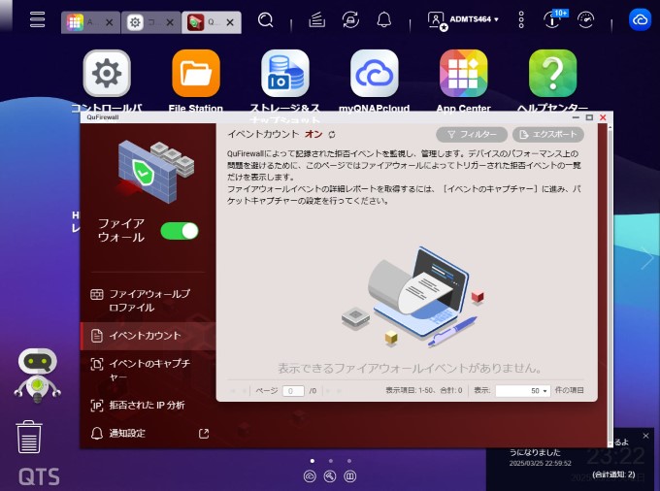Select イベントカウント in sidebar
Viewport: 660px width, 491px height.
(x=148, y=336)
